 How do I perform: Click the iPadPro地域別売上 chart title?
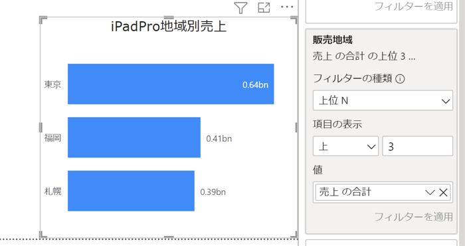169,27
